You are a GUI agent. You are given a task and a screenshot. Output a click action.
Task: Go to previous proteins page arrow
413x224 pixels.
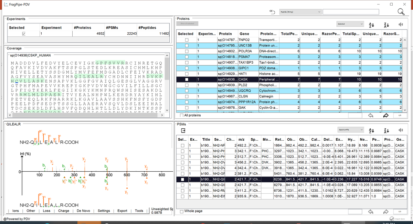point(371,116)
